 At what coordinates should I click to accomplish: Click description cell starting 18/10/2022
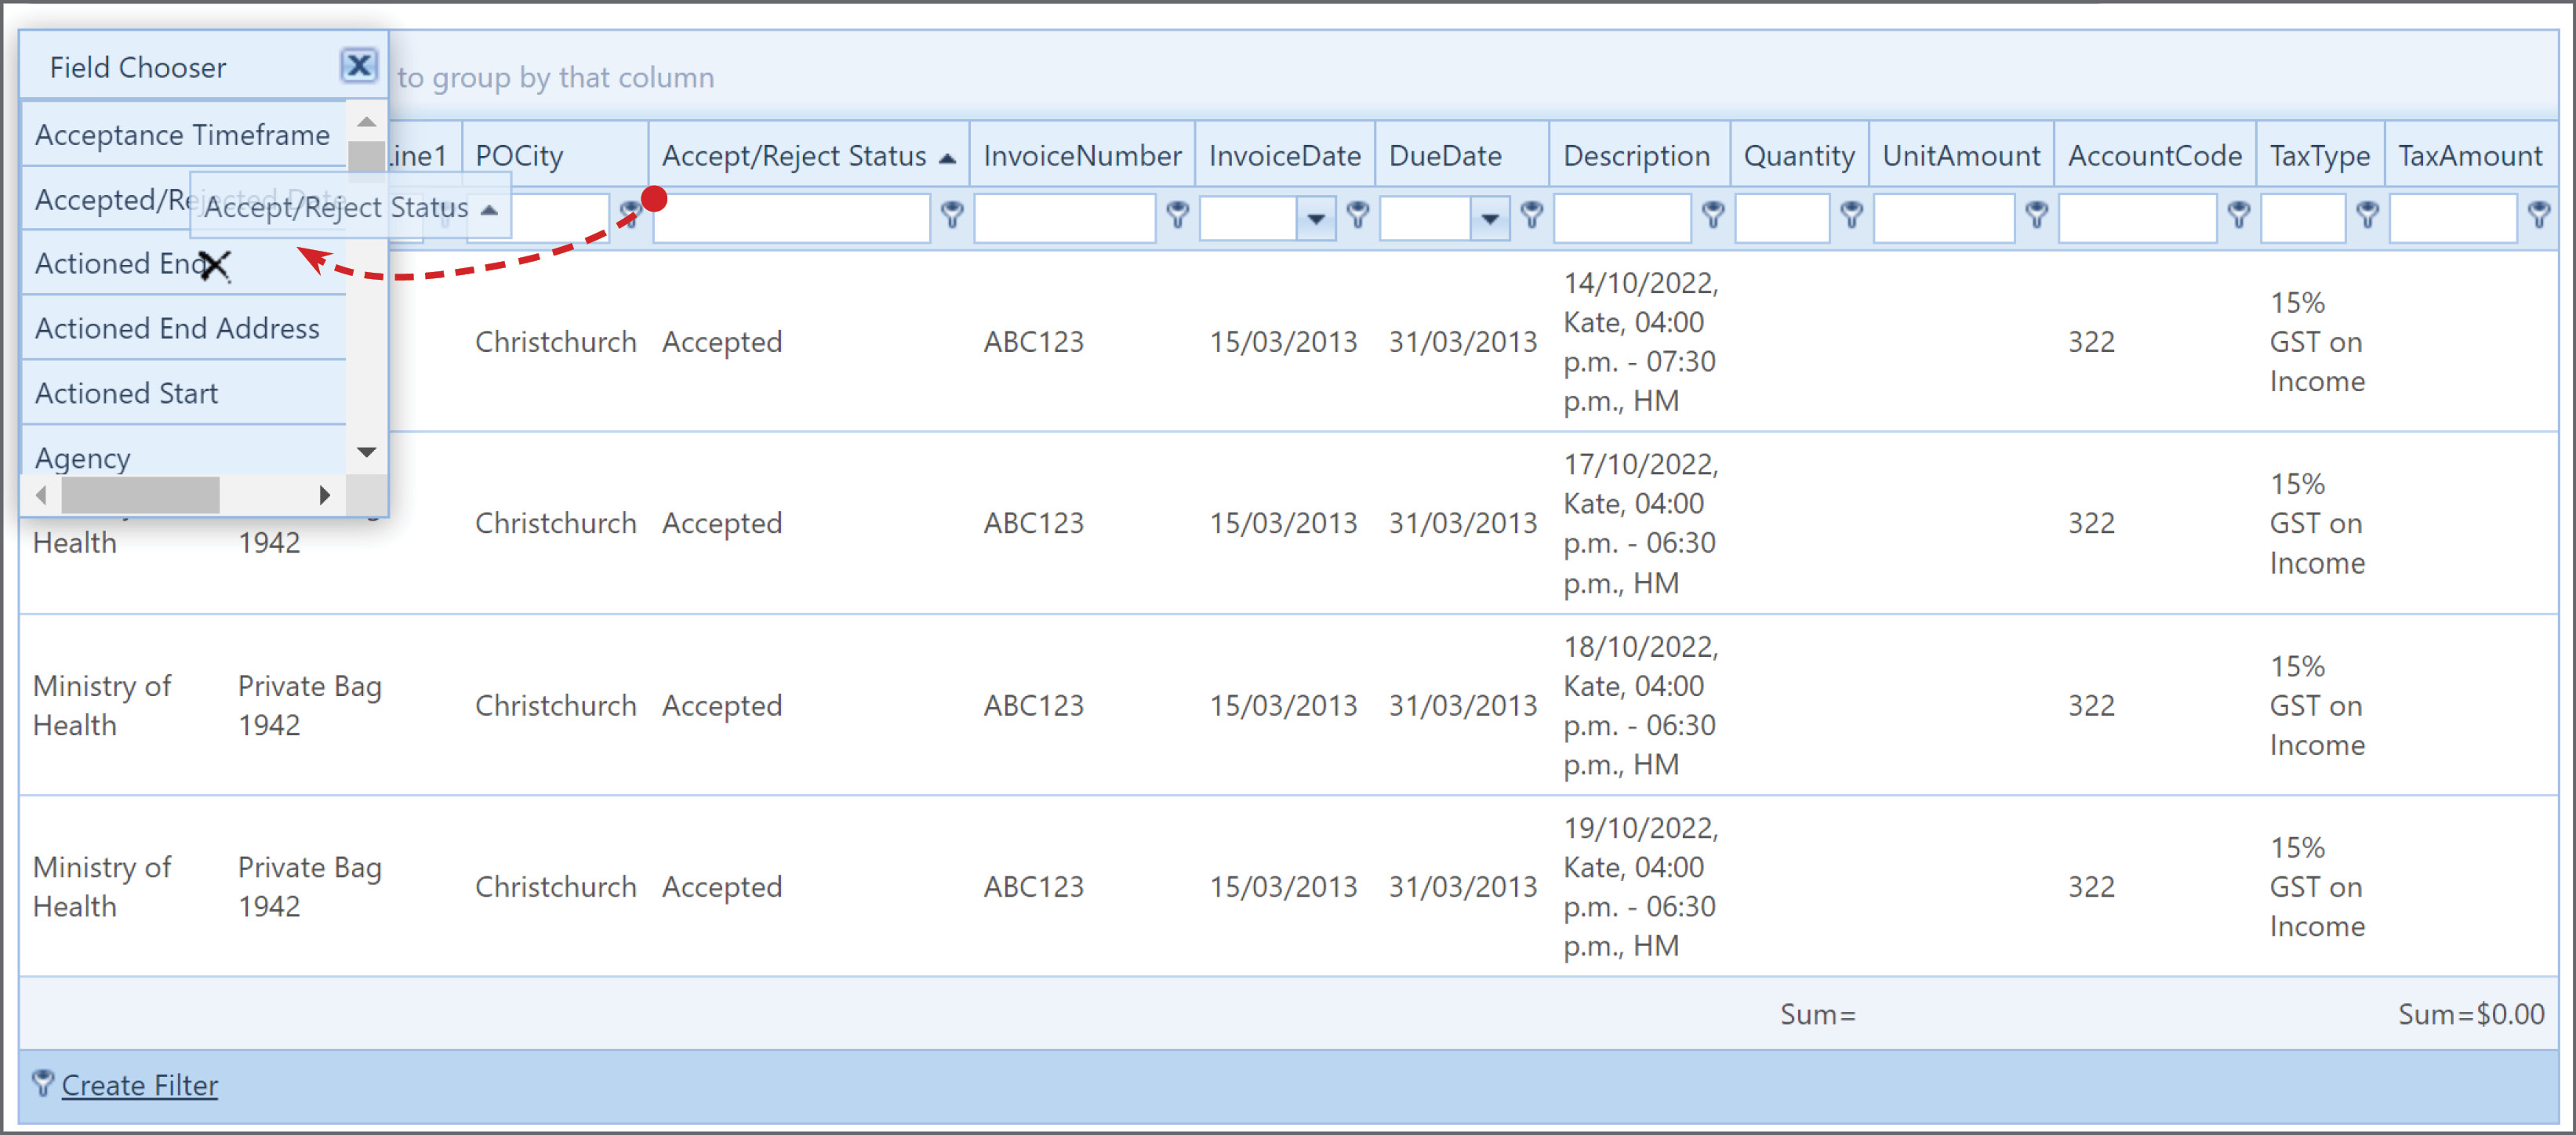point(1640,705)
